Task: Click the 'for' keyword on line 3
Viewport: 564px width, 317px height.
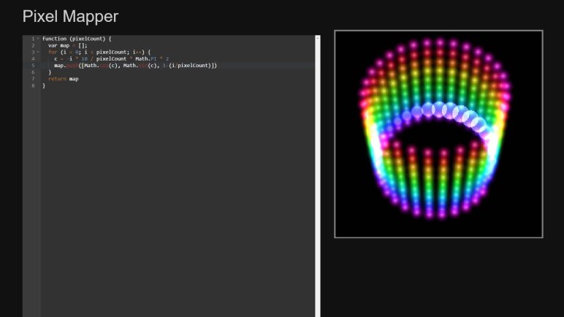Action: coord(53,52)
